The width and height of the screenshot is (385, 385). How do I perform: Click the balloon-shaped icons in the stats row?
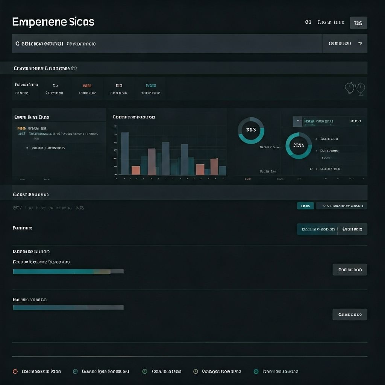coord(355,88)
